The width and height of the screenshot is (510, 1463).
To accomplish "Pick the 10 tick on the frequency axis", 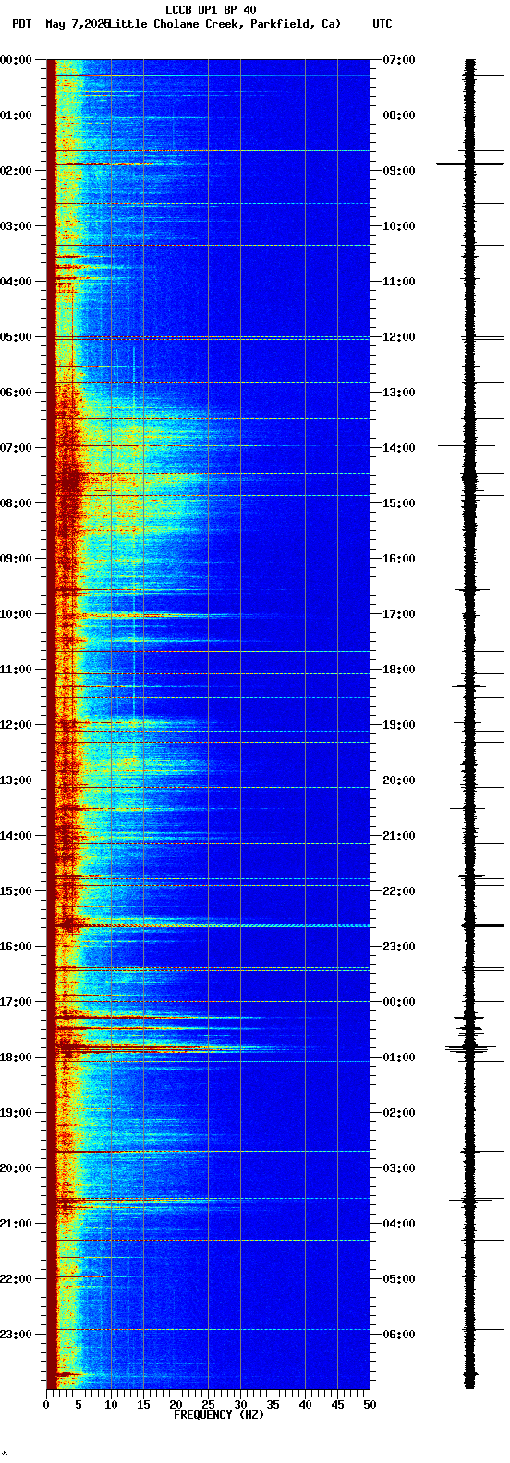I will click(111, 1405).
